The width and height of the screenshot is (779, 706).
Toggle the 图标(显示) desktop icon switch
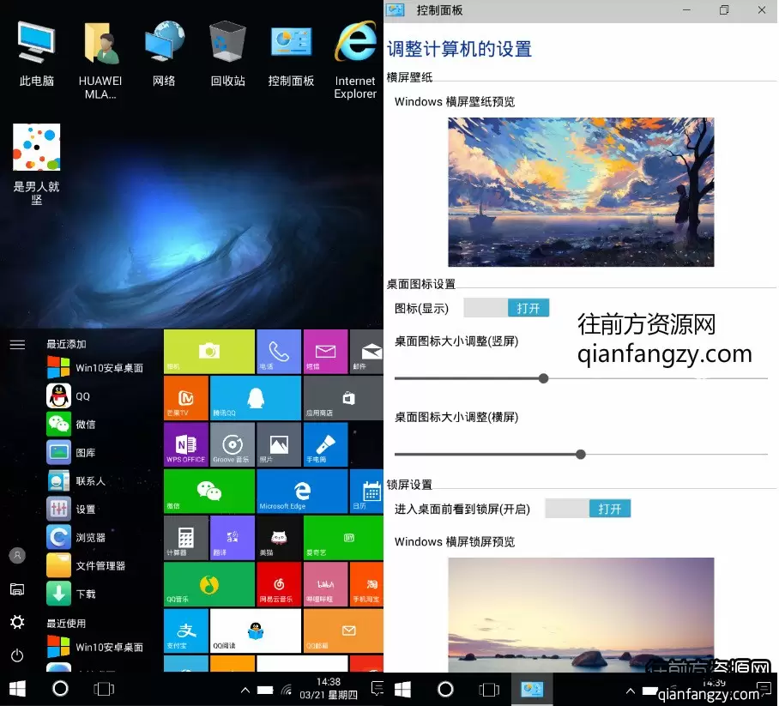click(506, 308)
